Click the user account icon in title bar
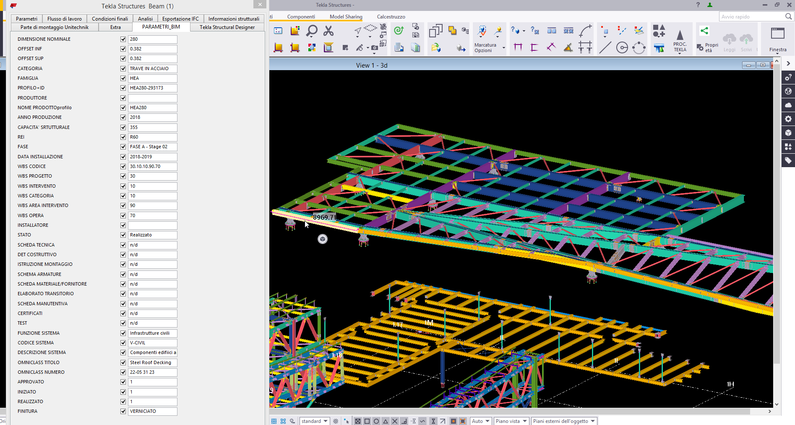Viewport: 795px width, 425px height. coord(710,5)
